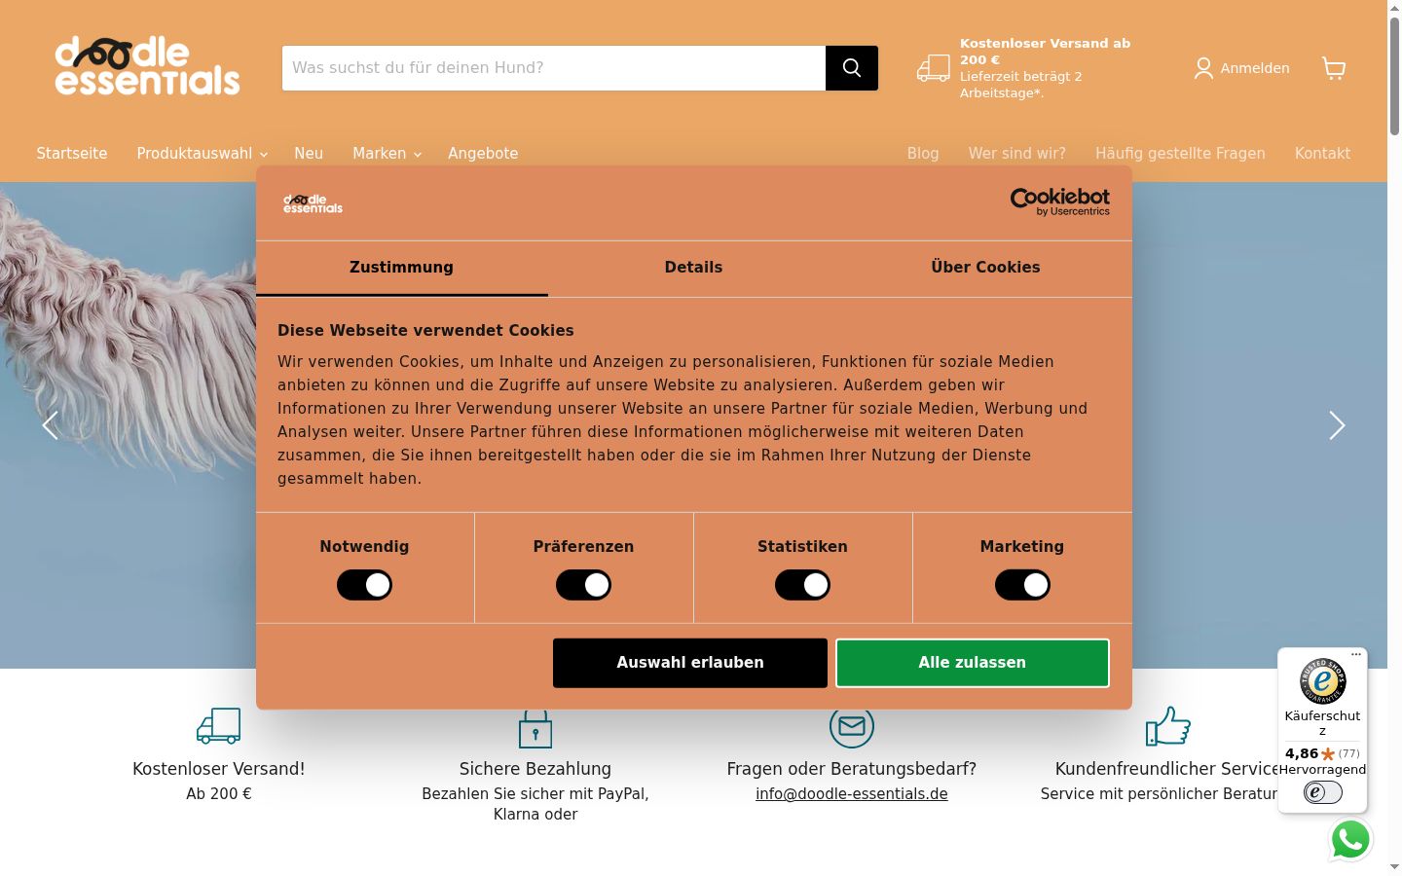
Task: Toggle the Notwendig cookie switch
Action: 365,585
